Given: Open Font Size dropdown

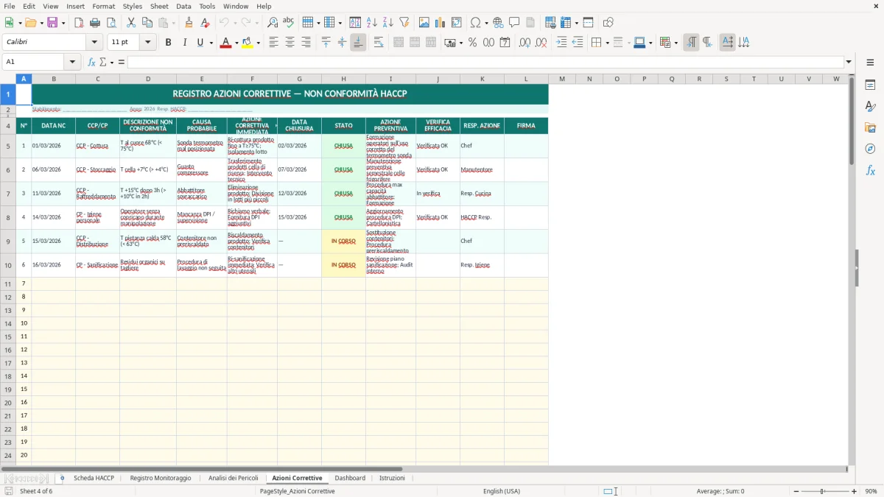Looking at the screenshot, I should tap(147, 43).
